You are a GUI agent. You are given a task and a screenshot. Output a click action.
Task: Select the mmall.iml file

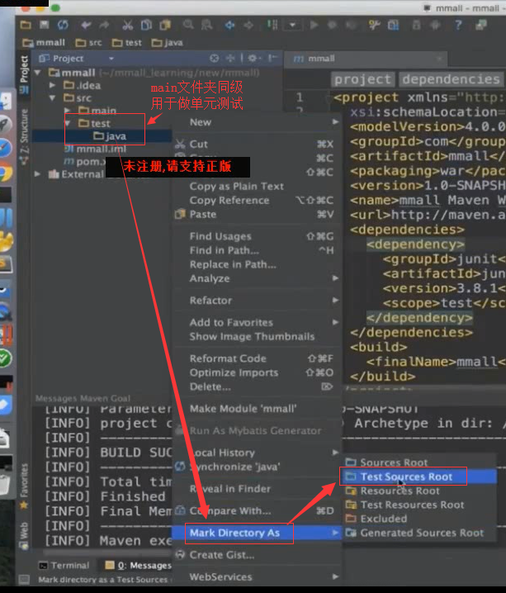pos(95,149)
